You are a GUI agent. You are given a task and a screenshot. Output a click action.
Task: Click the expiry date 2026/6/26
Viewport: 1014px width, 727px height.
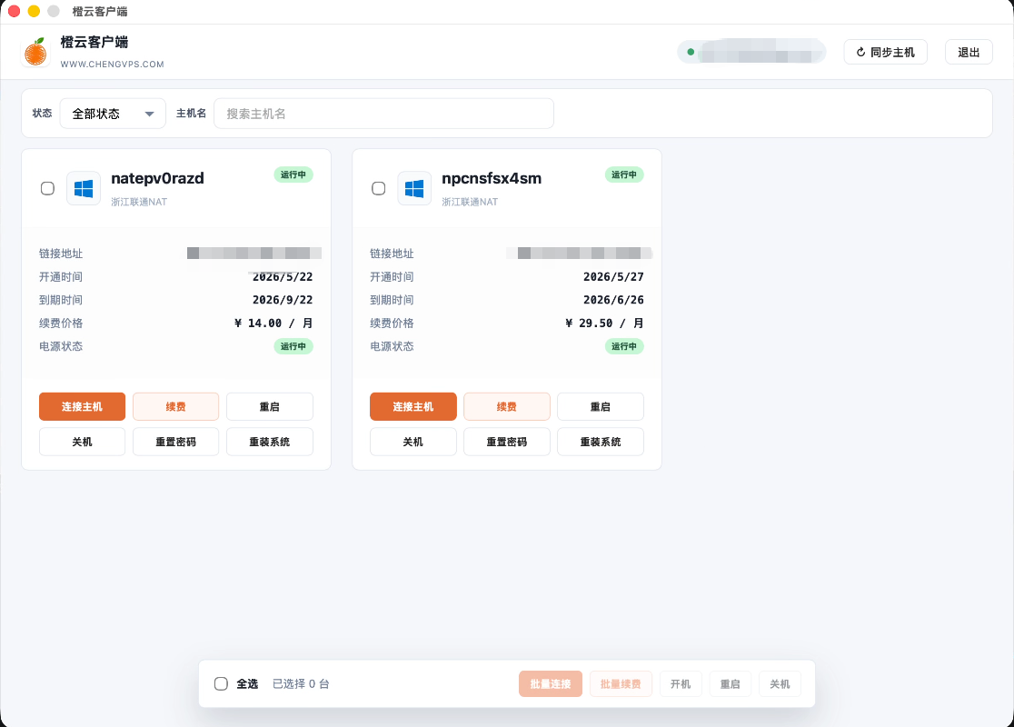613,300
